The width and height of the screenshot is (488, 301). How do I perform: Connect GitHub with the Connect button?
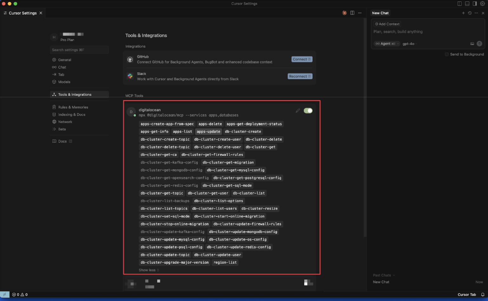click(301, 59)
